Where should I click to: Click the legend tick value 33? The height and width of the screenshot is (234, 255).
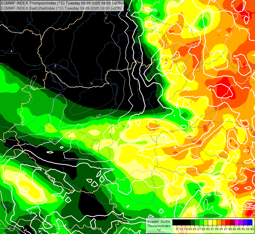pos(217,229)
